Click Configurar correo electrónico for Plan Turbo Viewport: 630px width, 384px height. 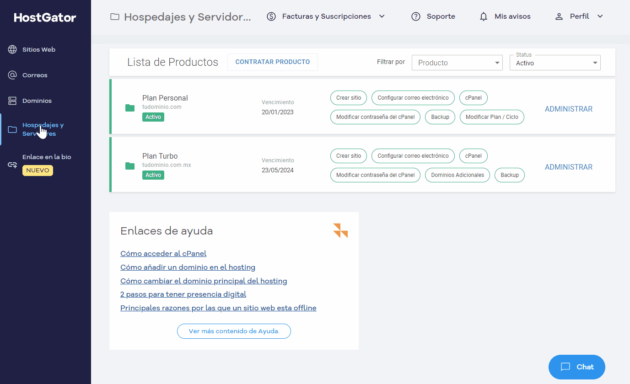(413, 156)
